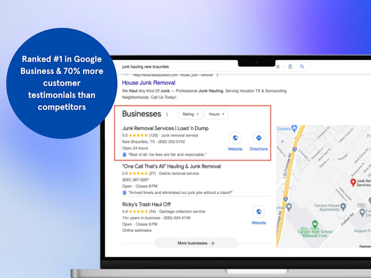Expand the Rating filter dropdown
The width and height of the screenshot is (371, 278).
190,114
